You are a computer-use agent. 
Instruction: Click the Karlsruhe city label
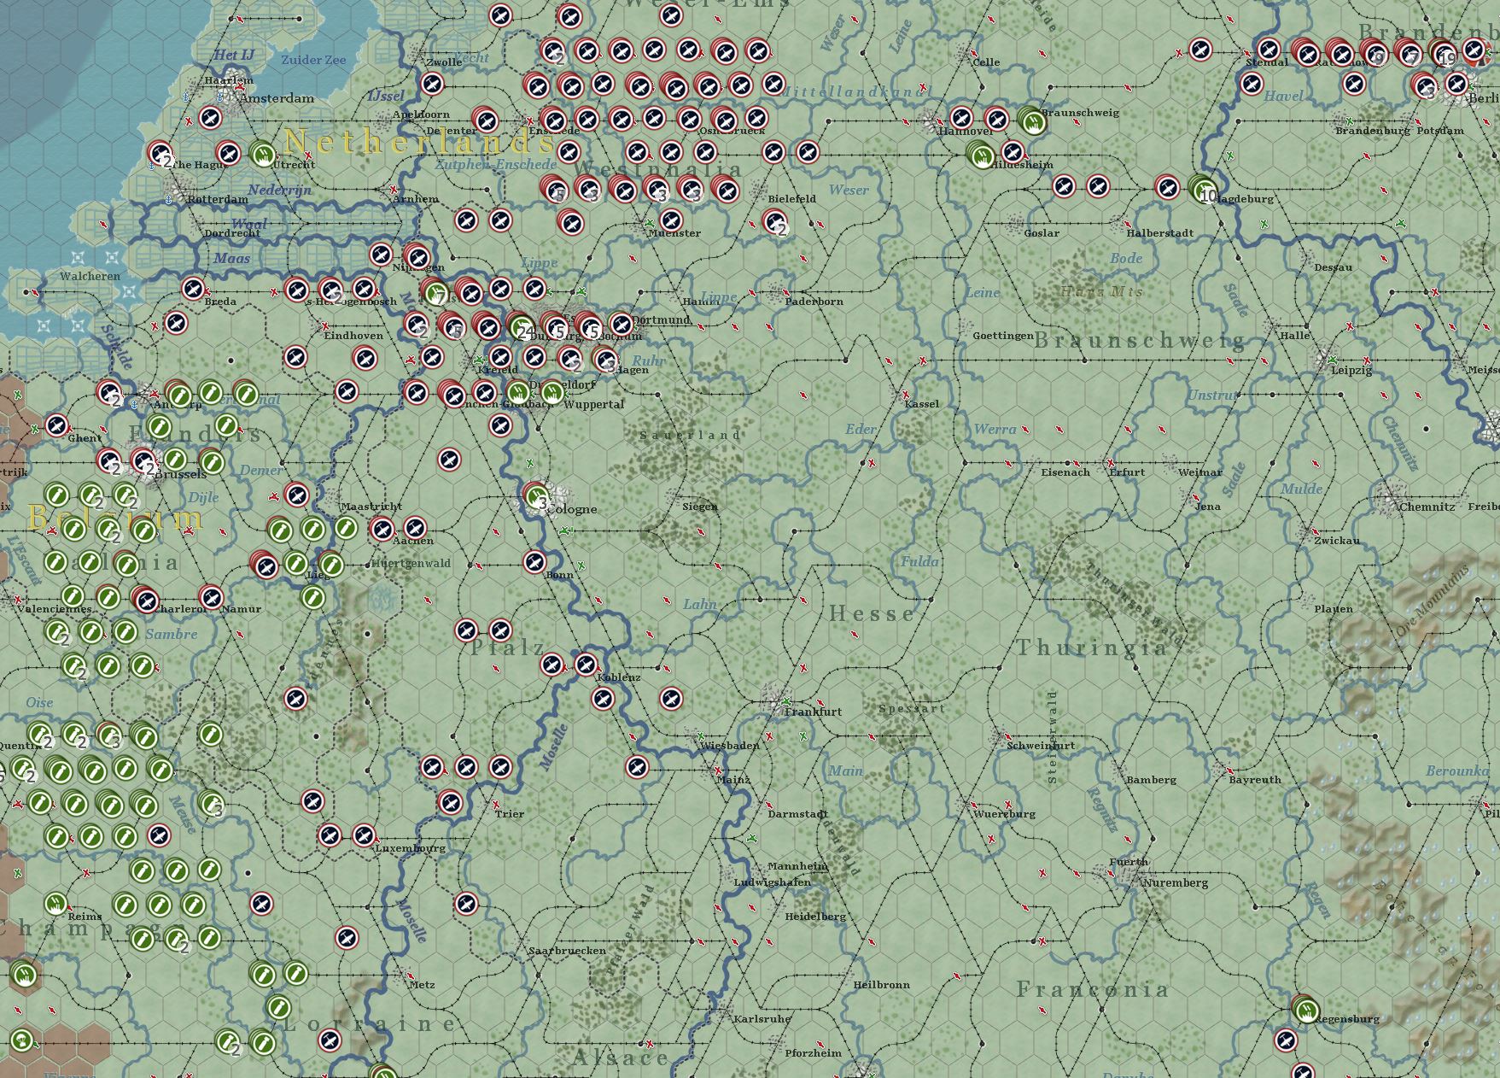coord(762,1019)
